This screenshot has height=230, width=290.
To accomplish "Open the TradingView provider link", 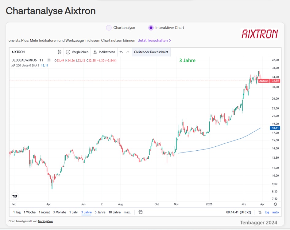I will [45, 221].
